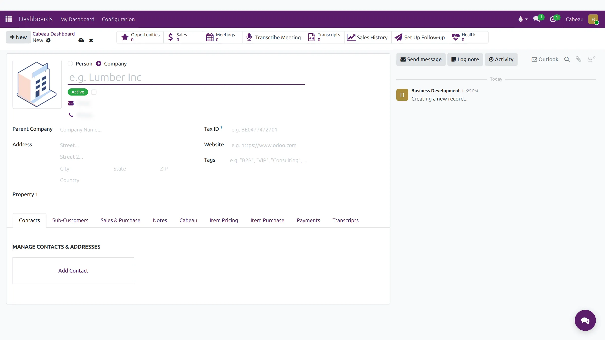Open the Health heartbeat stat button
This screenshot has width=605, height=340.
tap(469, 37)
